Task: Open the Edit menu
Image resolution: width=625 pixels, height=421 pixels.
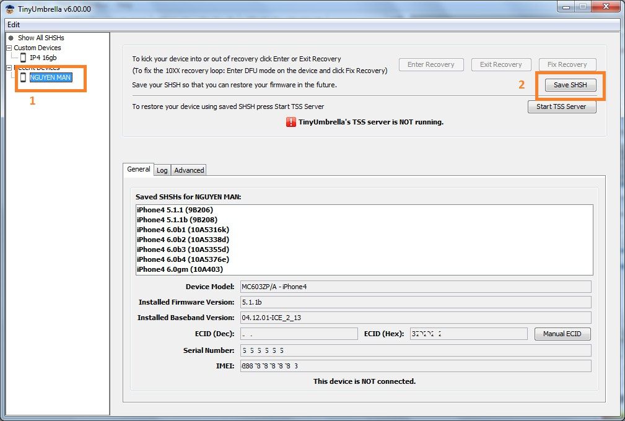Action: (x=13, y=25)
